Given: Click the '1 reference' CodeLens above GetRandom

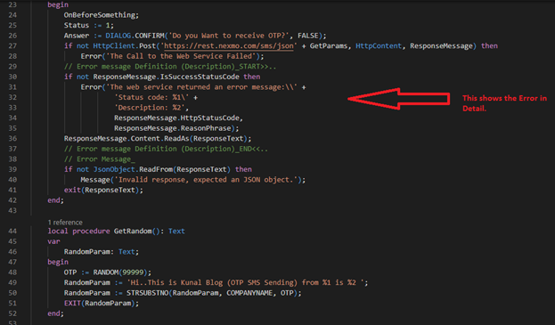Looking at the screenshot, I should point(65,223).
